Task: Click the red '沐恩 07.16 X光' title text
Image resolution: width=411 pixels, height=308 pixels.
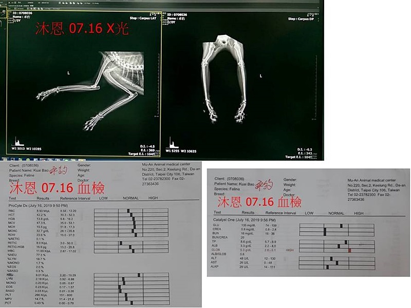Action: pos(82,29)
